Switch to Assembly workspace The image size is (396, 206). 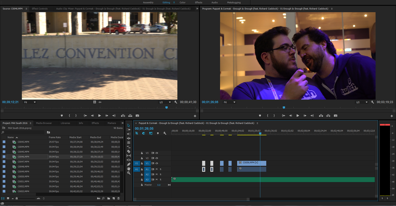click(x=148, y=2)
